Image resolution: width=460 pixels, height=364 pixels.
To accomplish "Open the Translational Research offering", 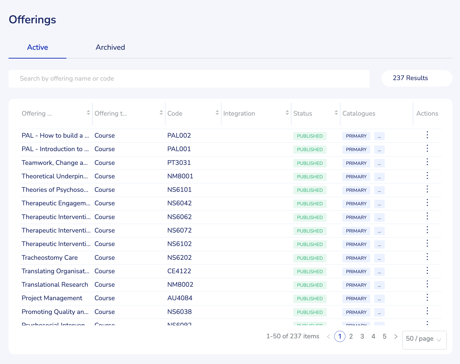I will (55, 285).
